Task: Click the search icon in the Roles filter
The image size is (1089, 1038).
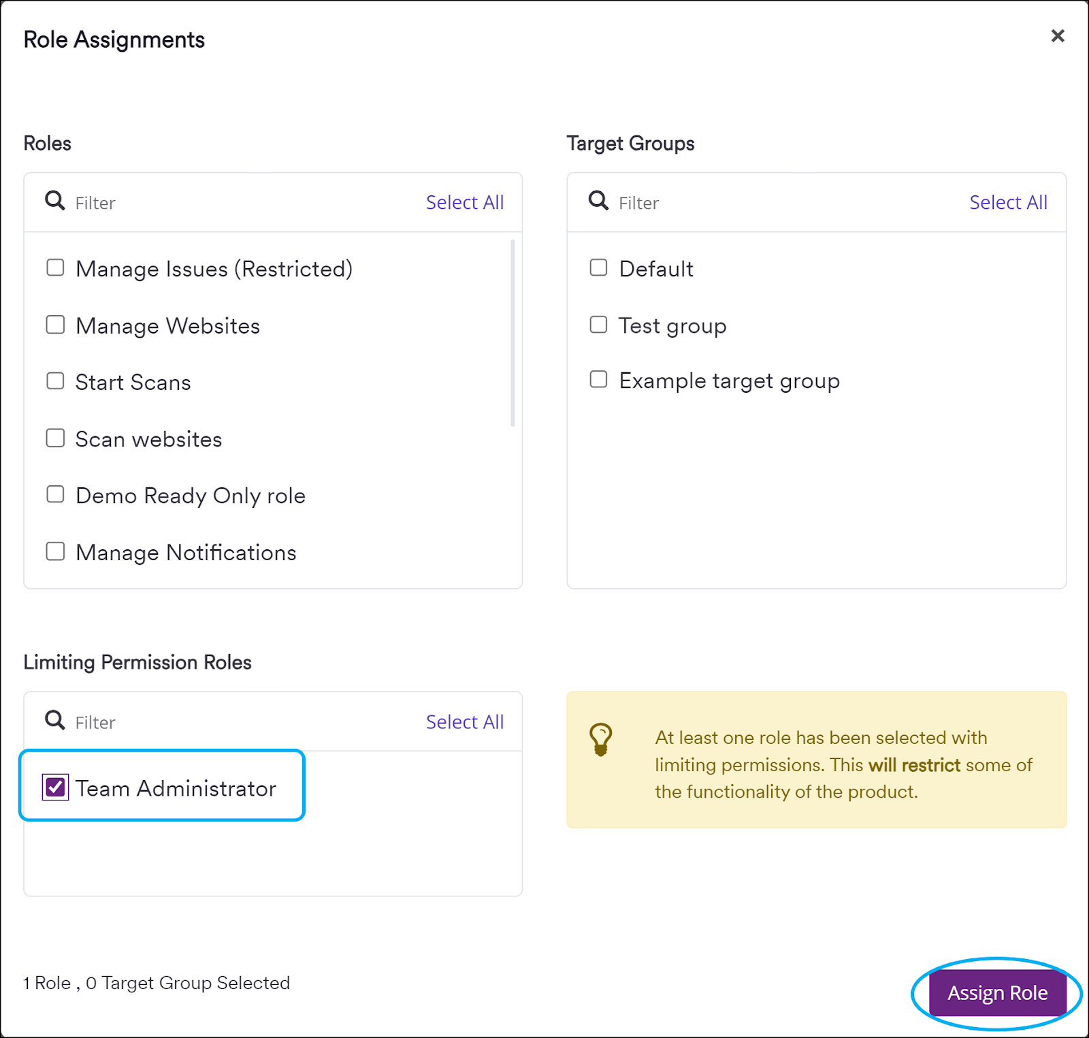Action: coord(54,201)
